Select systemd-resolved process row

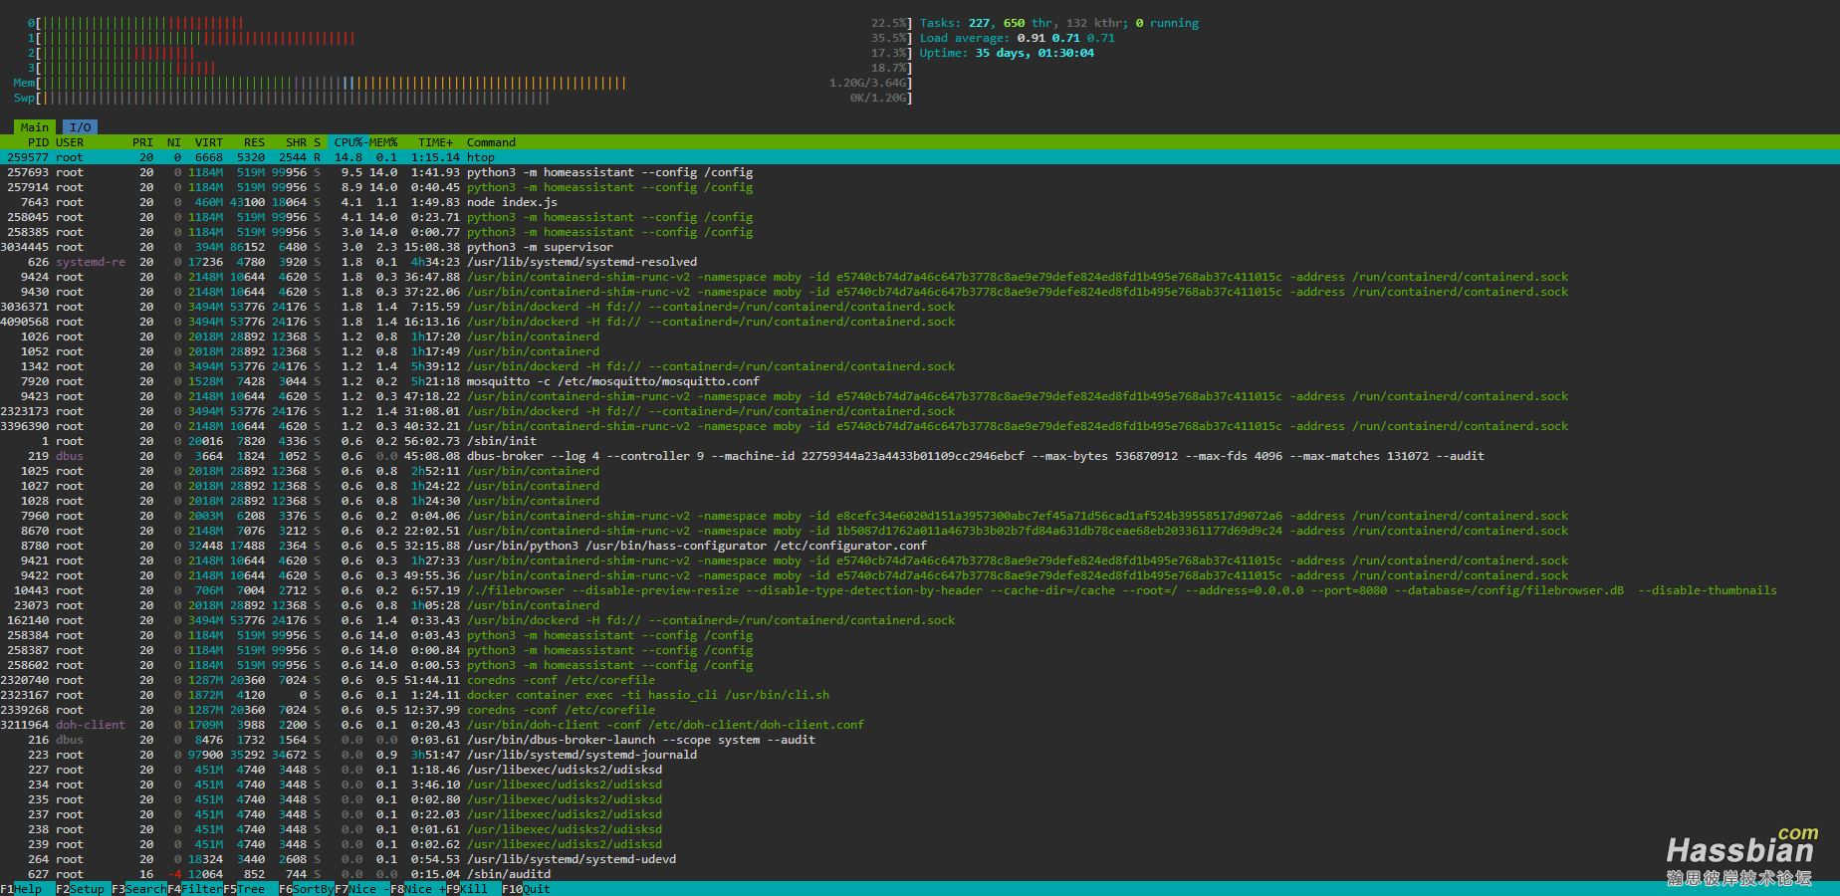point(920,262)
